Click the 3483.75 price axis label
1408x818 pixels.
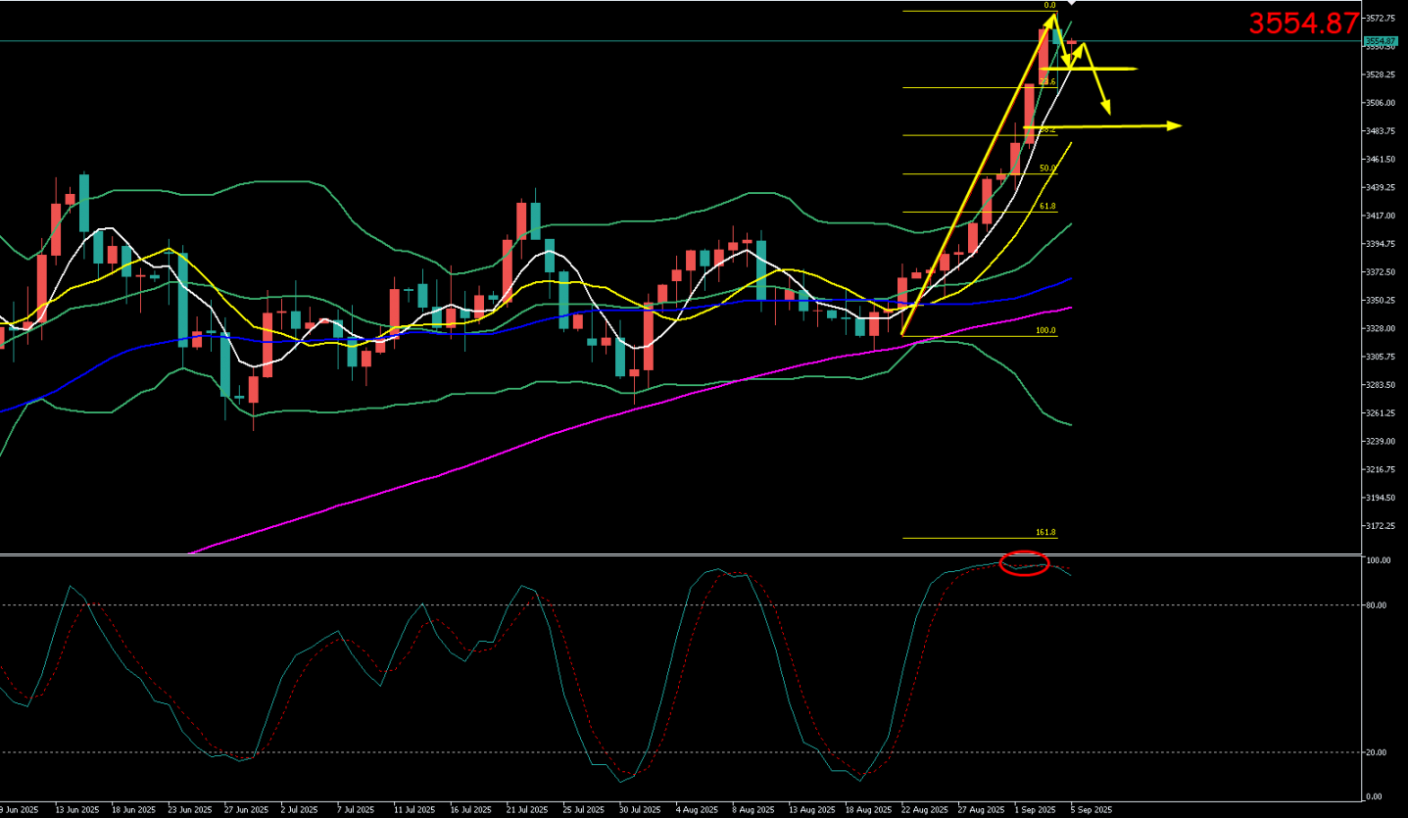pos(1383,131)
